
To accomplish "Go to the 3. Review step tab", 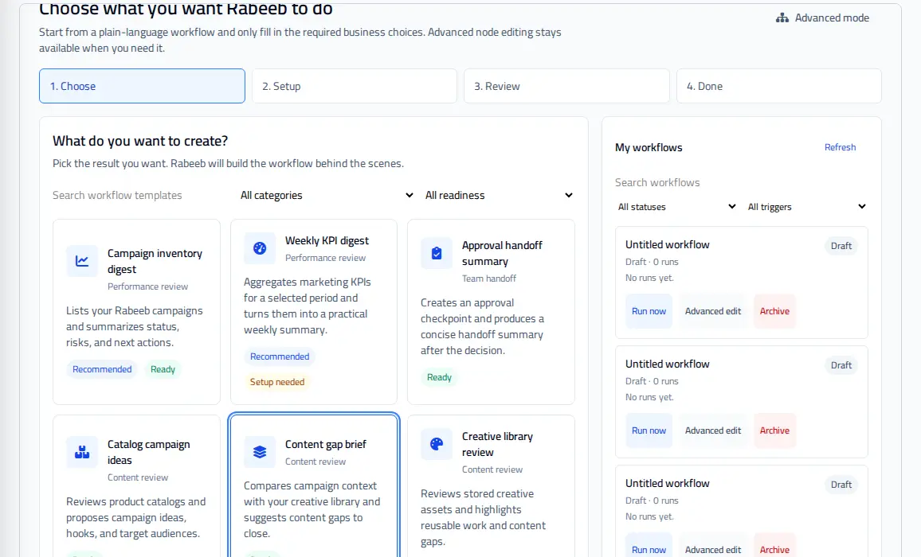I will pos(566,86).
